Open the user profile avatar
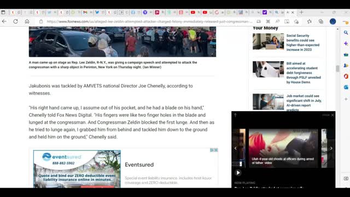 click(x=332, y=21)
